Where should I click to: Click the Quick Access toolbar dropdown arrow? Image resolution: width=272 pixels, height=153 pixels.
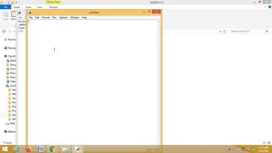16,3
